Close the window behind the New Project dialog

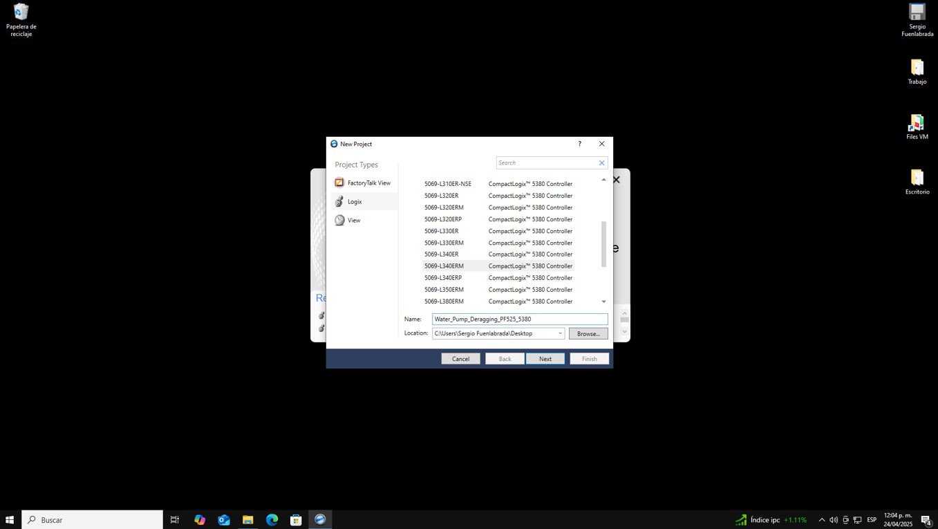616,180
